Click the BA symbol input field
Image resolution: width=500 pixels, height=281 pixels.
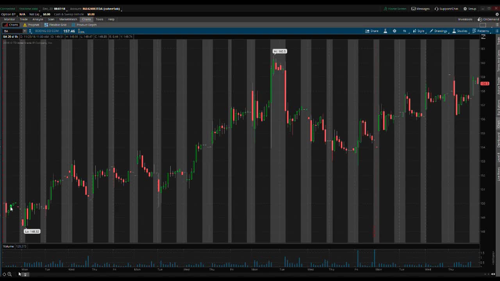(x=12, y=31)
